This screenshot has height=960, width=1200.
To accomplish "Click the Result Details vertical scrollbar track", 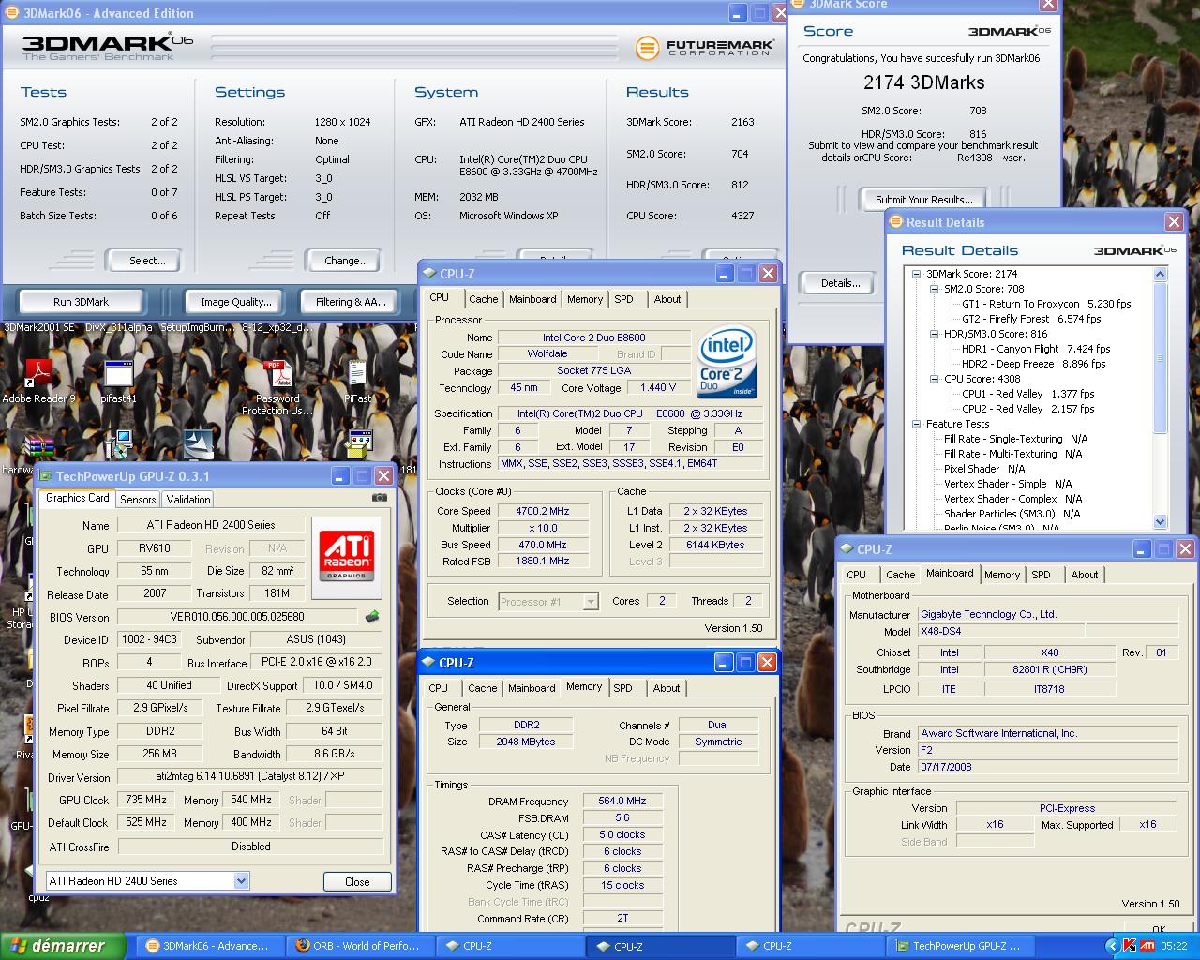I will [x=1160, y=473].
